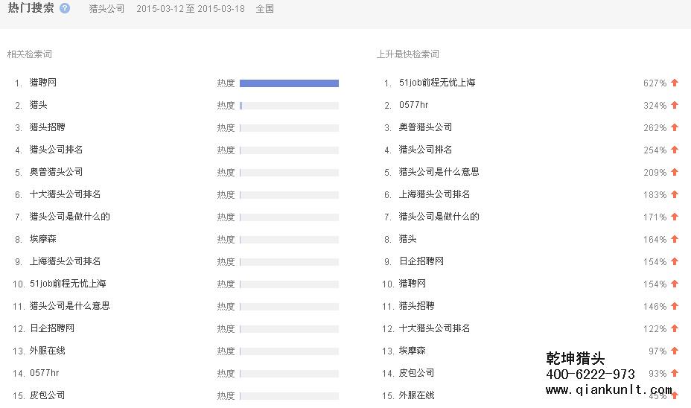Click the trend arrow next to 209%
Viewport: 691px width, 408px height.
click(x=675, y=172)
